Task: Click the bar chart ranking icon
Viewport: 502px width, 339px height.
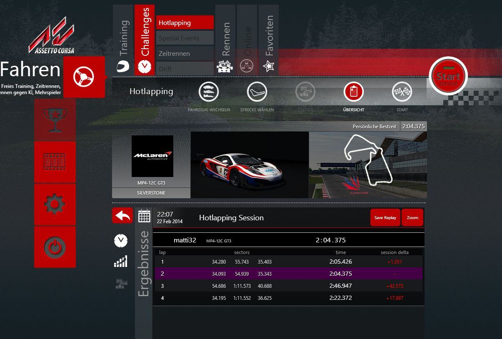Action: (121, 262)
